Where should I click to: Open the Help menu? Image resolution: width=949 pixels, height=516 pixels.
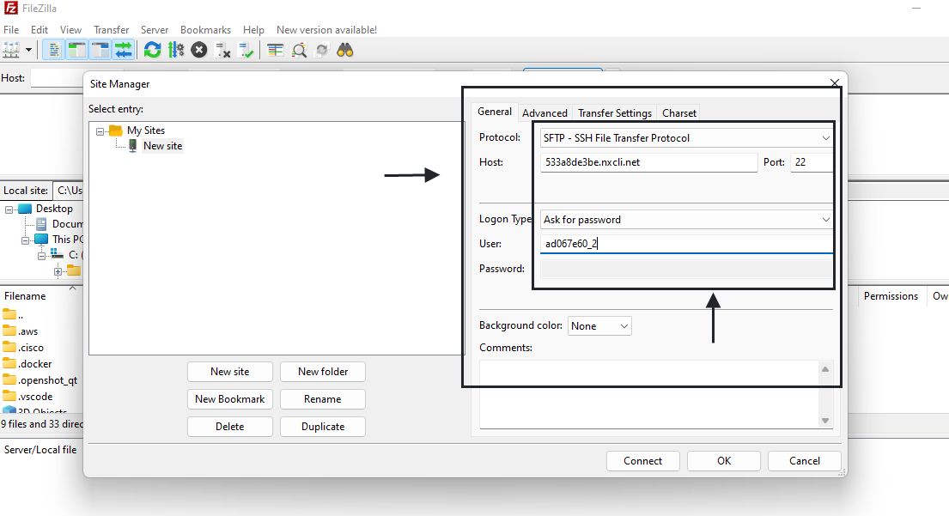253,30
